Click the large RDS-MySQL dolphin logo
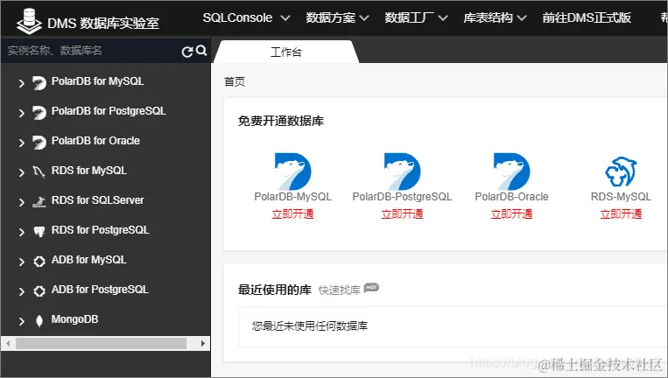Screen dimensions: 668x378 (621, 171)
